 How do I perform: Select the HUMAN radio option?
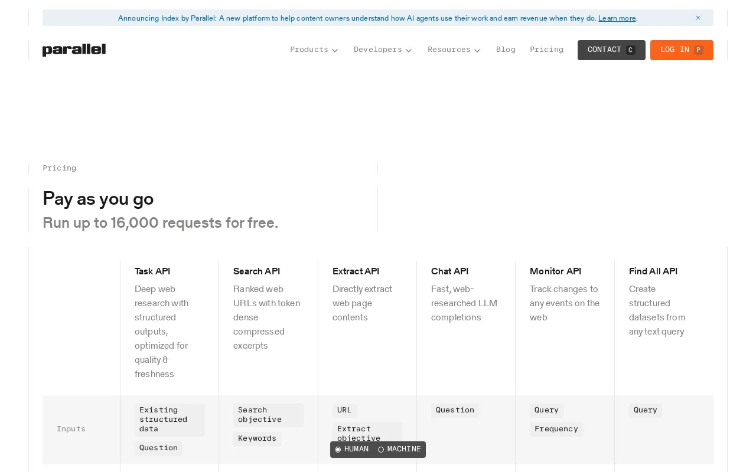tap(352, 450)
